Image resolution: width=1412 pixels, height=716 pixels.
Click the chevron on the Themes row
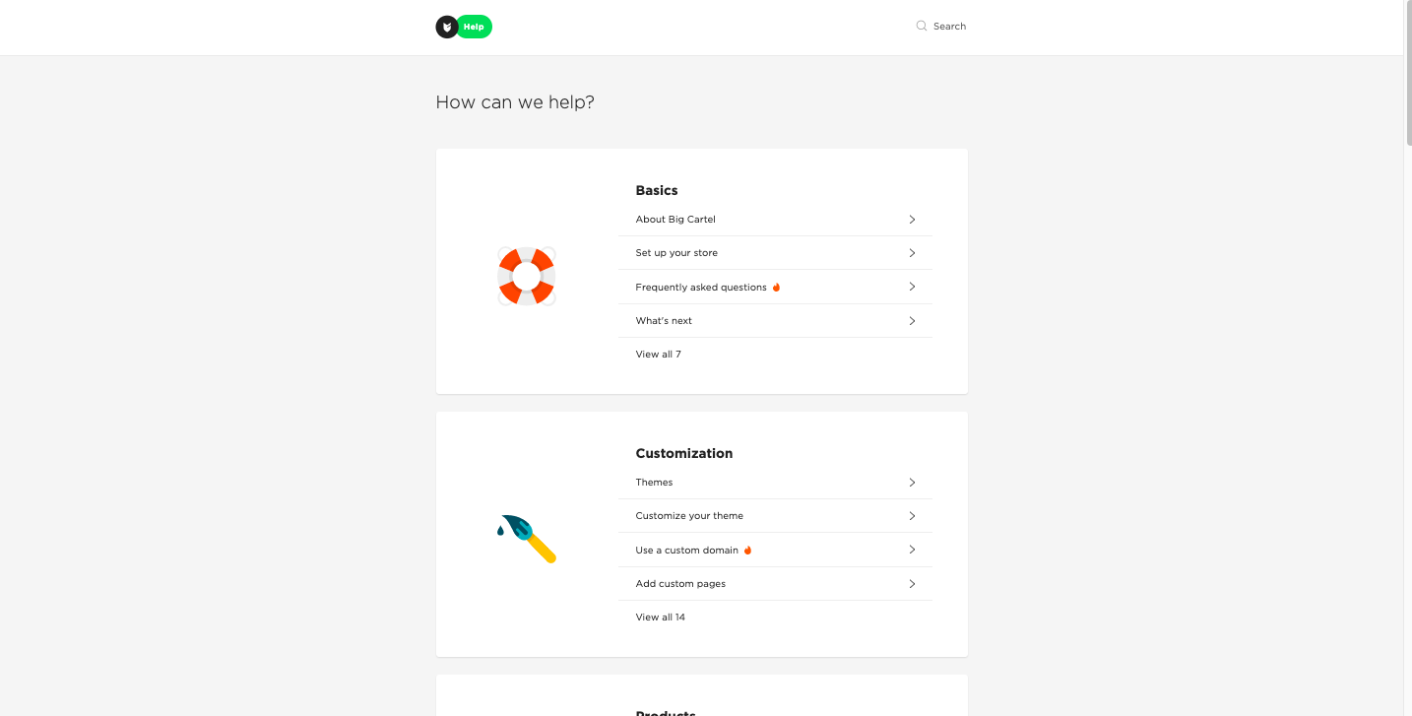click(x=912, y=483)
